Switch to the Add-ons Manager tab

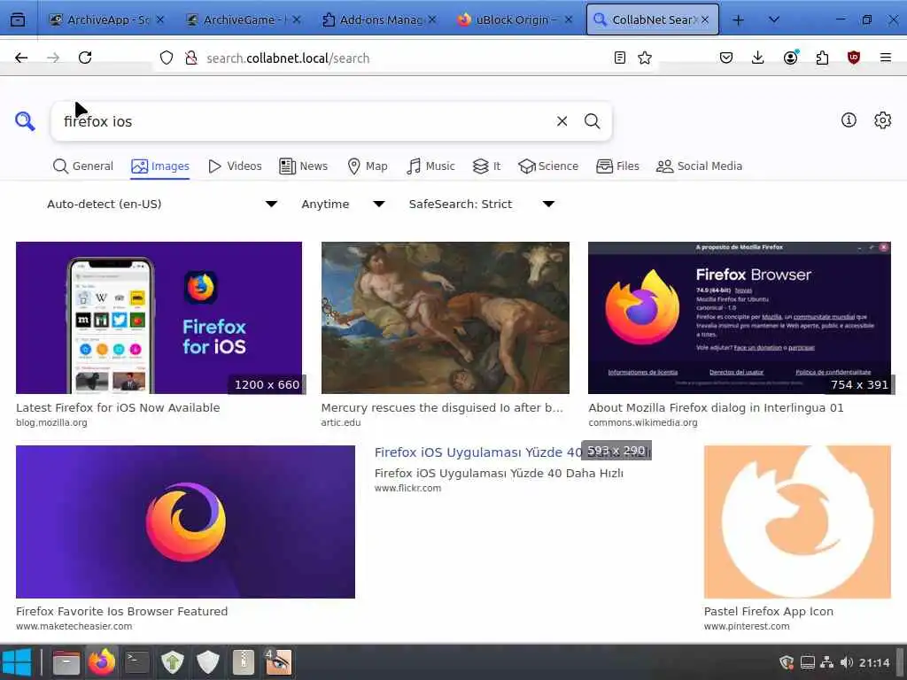click(x=379, y=20)
